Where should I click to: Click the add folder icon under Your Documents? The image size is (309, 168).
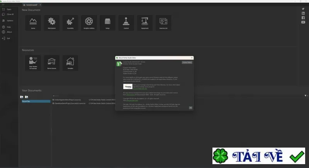22,97
